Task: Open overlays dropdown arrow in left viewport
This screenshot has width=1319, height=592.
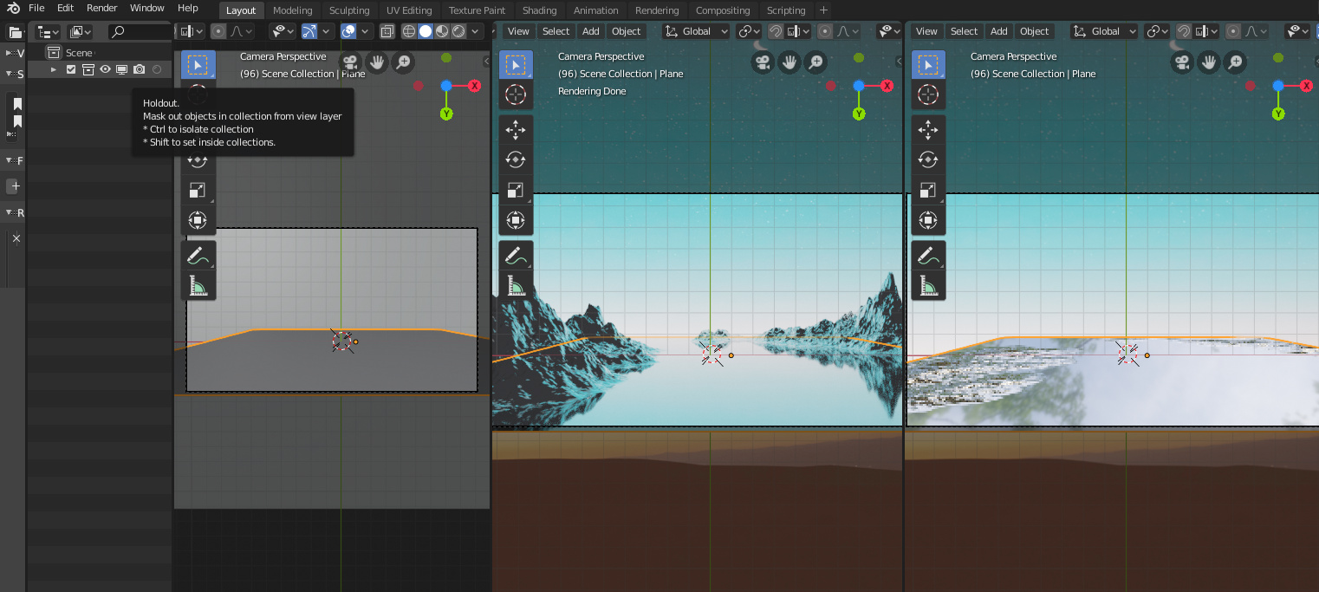Action: click(366, 31)
